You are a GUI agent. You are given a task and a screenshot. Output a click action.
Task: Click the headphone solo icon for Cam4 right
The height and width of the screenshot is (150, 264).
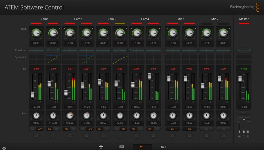[x=153, y=136]
